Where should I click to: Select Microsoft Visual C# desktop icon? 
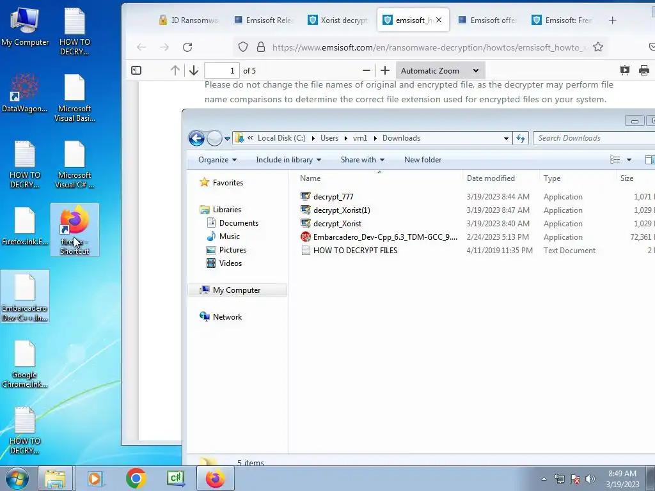[75, 164]
